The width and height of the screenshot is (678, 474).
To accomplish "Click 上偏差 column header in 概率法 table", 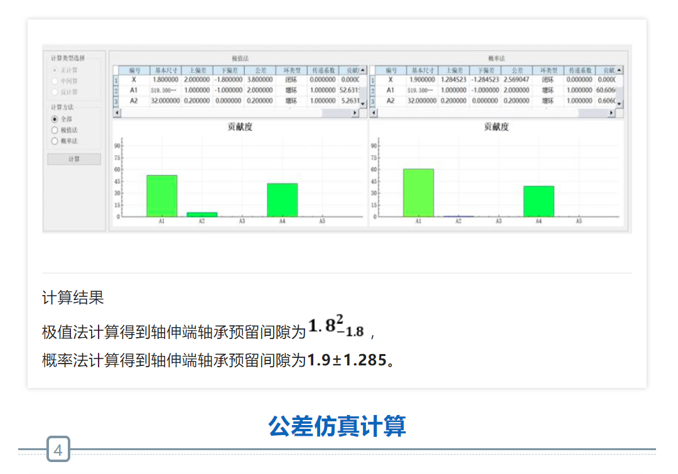I will [x=454, y=70].
